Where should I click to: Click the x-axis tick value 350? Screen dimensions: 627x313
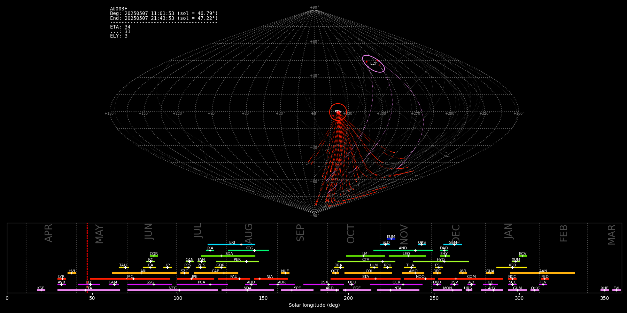pyautogui.click(x=604, y=298)
